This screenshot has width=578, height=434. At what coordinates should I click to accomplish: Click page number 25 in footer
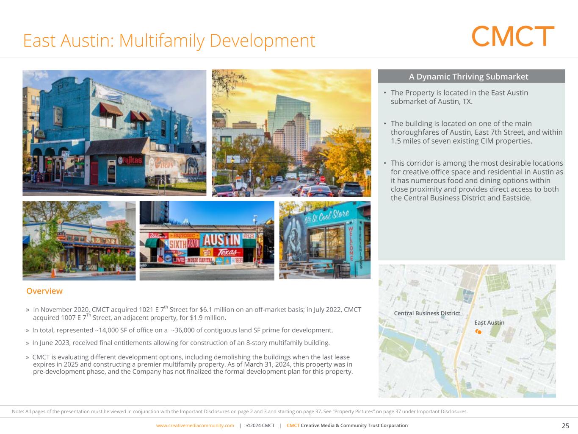(565, 426)
